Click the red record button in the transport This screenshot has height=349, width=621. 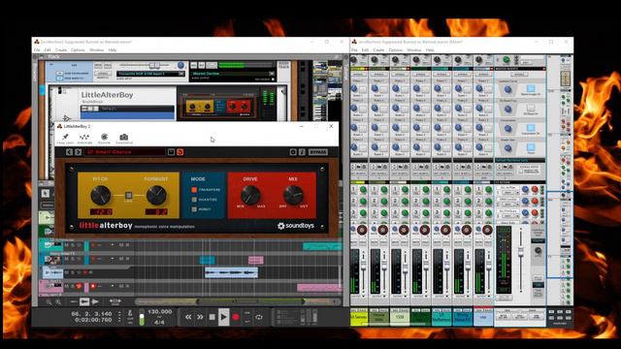click(236, 317)
